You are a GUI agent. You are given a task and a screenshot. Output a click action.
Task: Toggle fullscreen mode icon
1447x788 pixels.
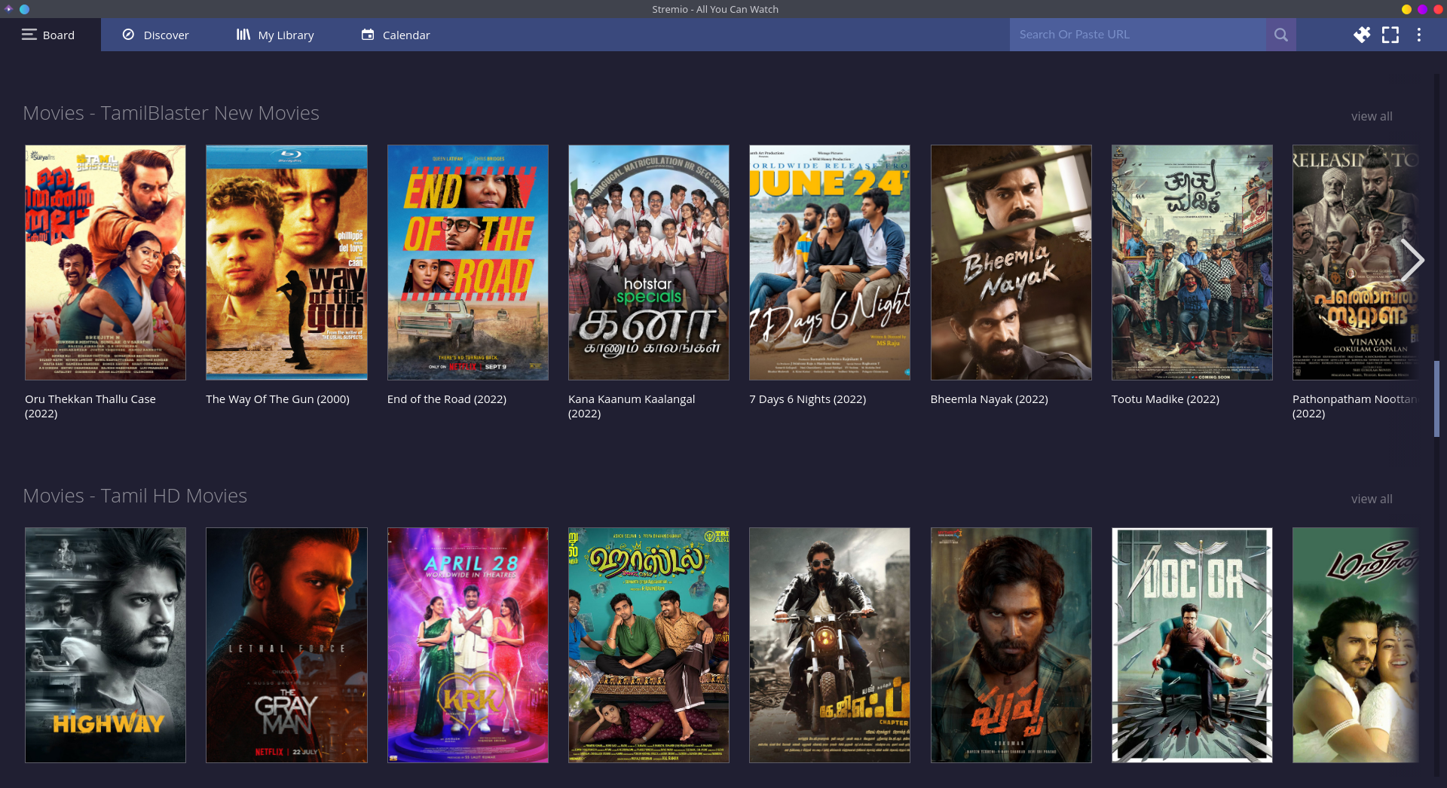(x=1390, y=35)
